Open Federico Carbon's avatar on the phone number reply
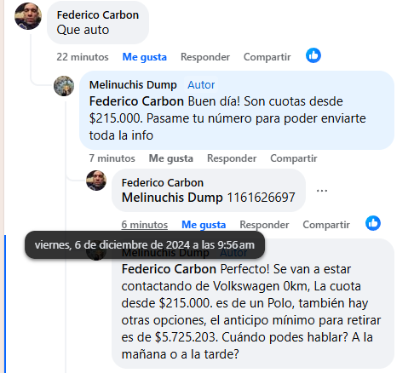This screenshot has width=414, height=373. point(96,181)
